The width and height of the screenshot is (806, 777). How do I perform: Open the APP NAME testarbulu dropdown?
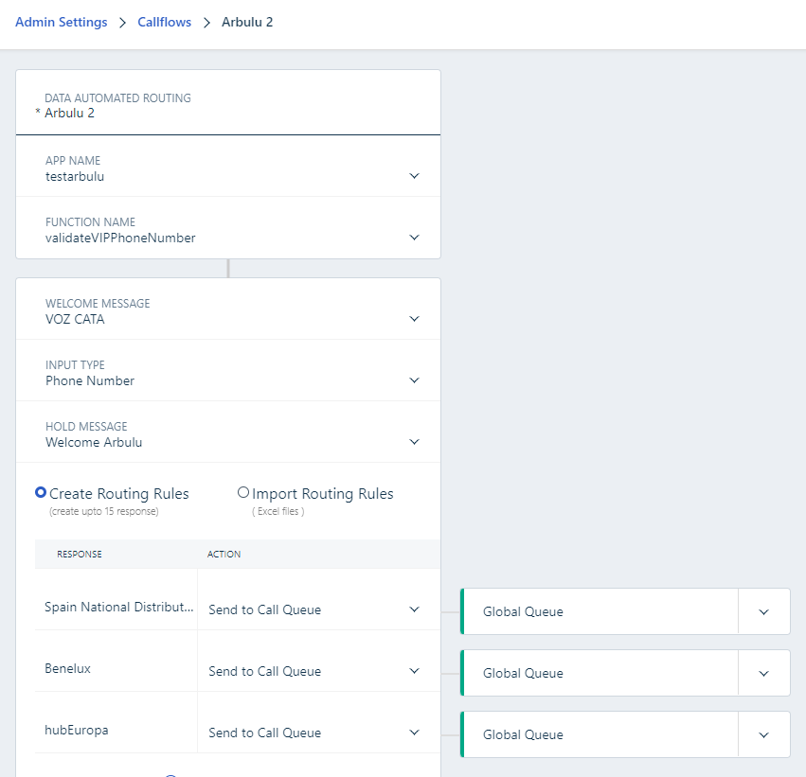point(228,168)
